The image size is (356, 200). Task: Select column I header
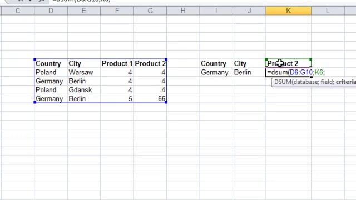pos(216,11)
